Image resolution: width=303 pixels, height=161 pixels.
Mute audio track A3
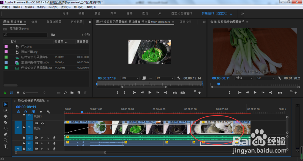point(42,149)
